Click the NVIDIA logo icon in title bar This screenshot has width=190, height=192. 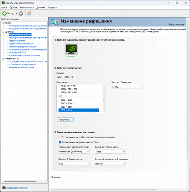click(3, 3)
